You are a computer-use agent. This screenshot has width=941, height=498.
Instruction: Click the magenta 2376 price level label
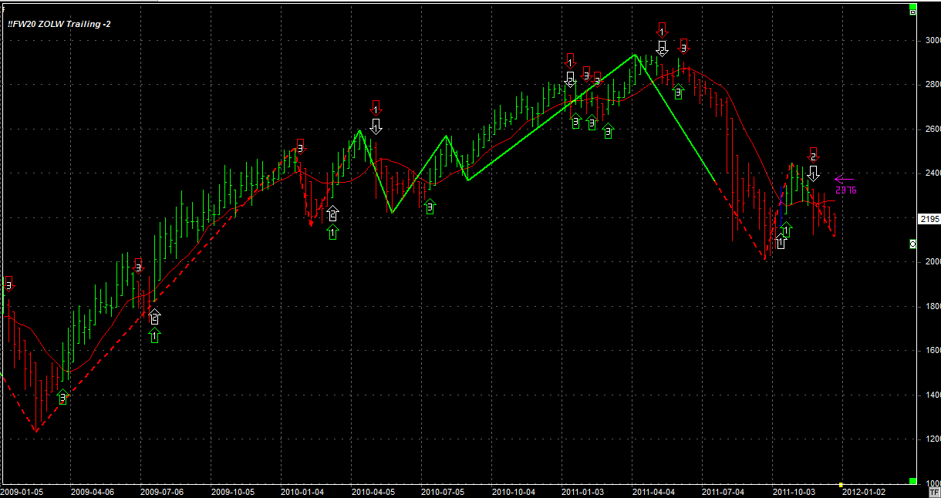(846, 190)
